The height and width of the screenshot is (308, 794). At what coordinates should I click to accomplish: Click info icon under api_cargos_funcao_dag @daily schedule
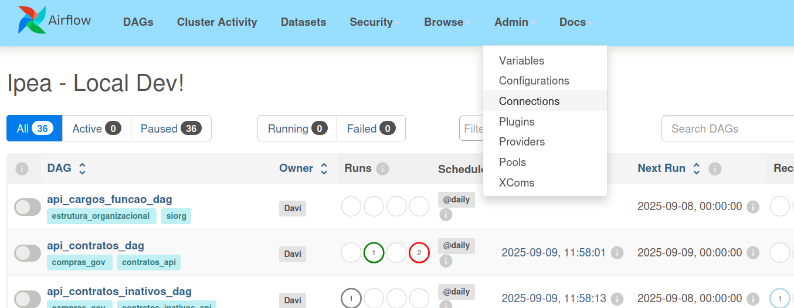click(446, 215)
